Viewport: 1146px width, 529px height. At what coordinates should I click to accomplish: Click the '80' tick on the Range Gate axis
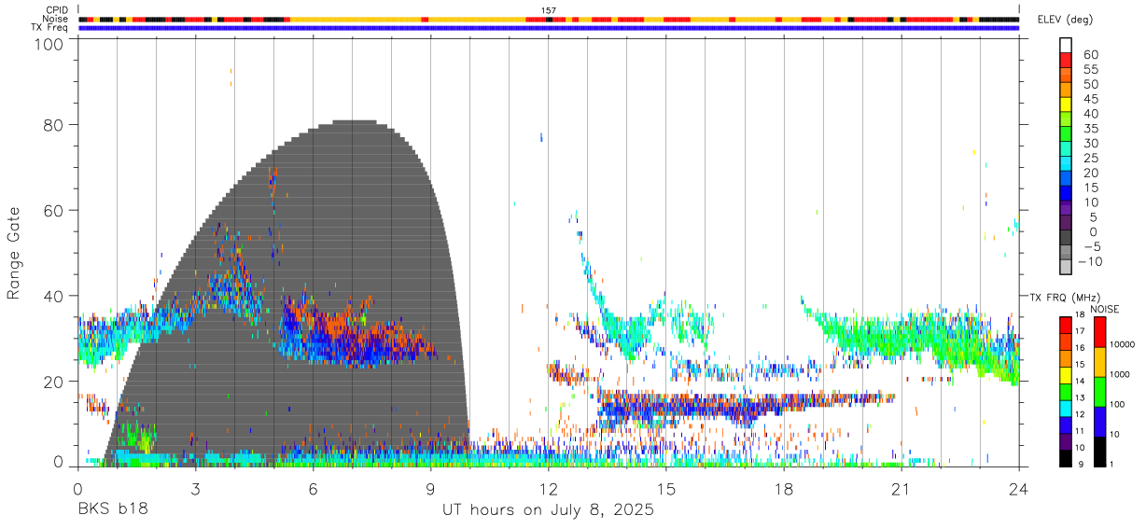[54, 124]
